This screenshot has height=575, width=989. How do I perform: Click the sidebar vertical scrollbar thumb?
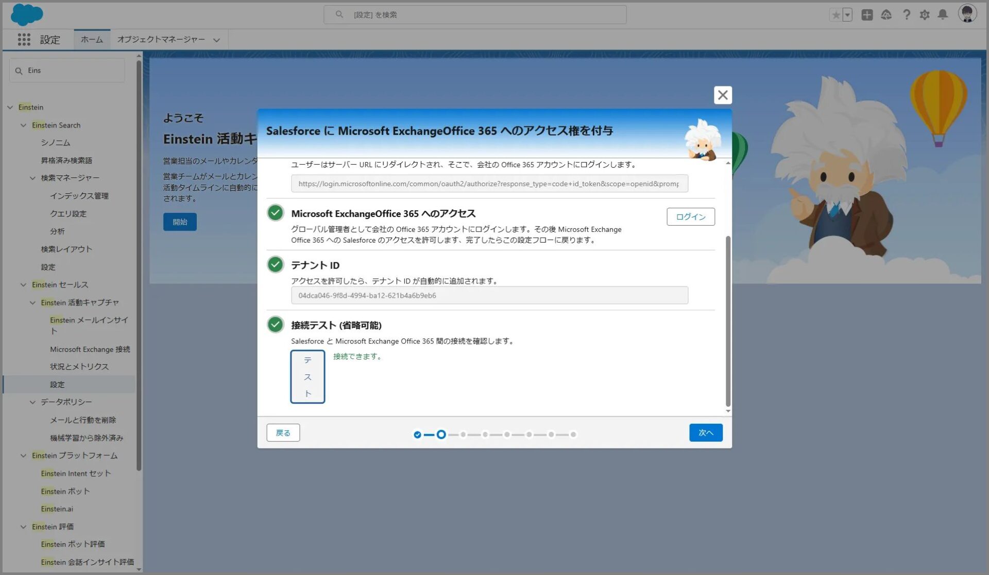(x=139, y=265)
